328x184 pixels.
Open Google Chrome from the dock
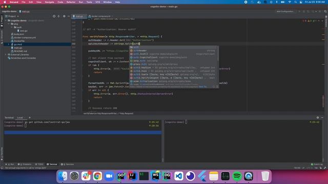point(97,176)
